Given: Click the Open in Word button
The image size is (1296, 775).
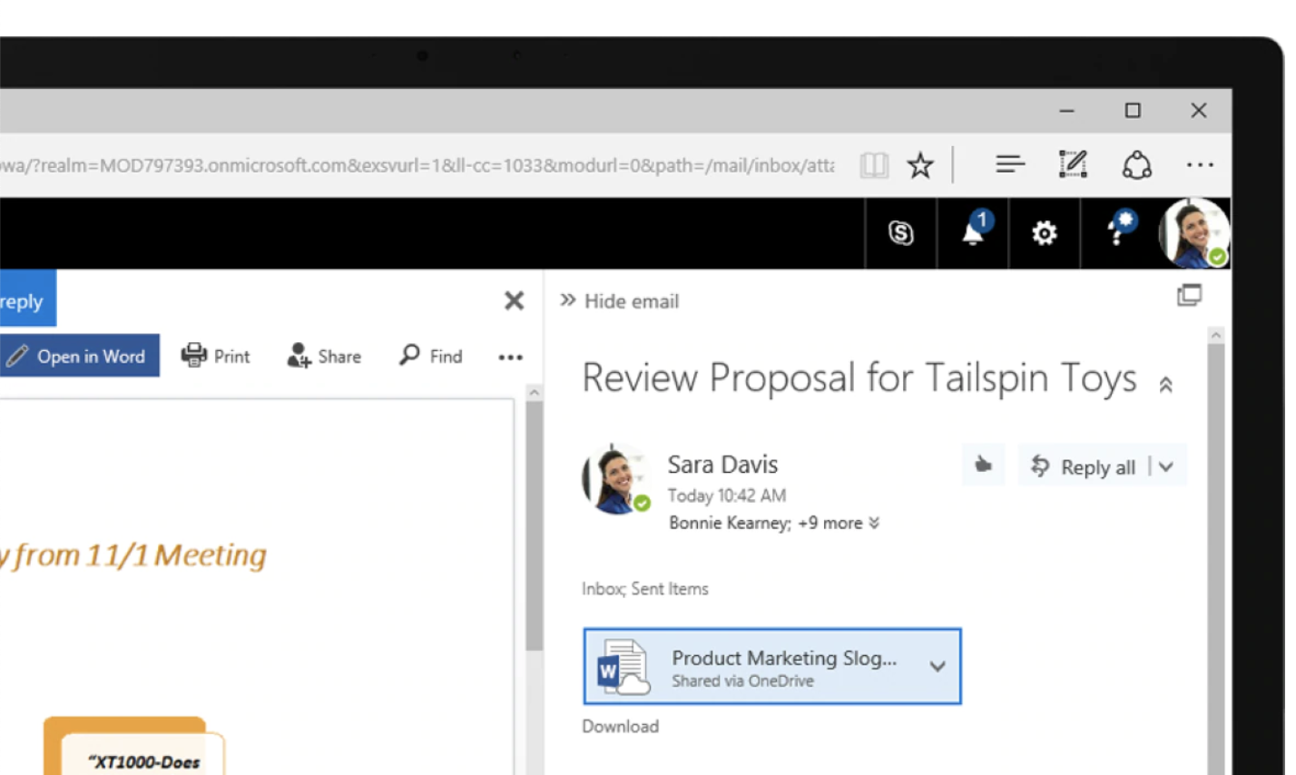Looking at the screenshot, I should 79,356.
